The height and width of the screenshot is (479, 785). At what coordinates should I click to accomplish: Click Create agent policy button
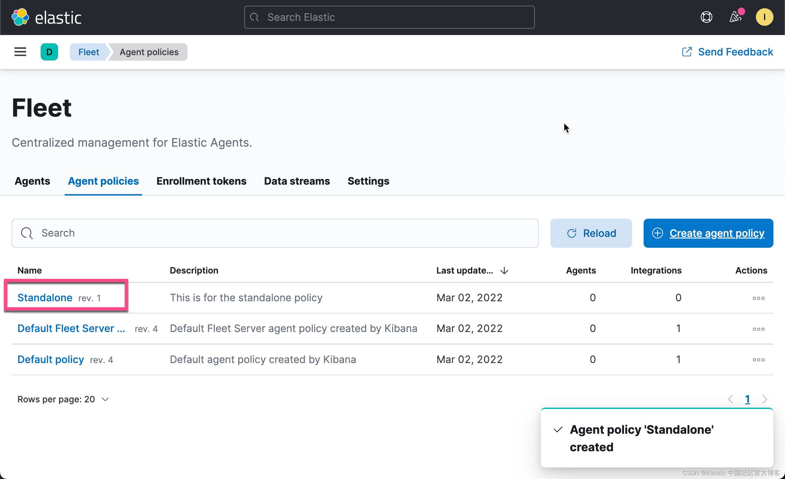pyautogui.click(x=708, y=233)
